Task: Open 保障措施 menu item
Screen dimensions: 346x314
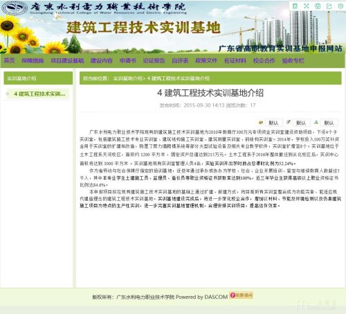Action: (33, 60)
